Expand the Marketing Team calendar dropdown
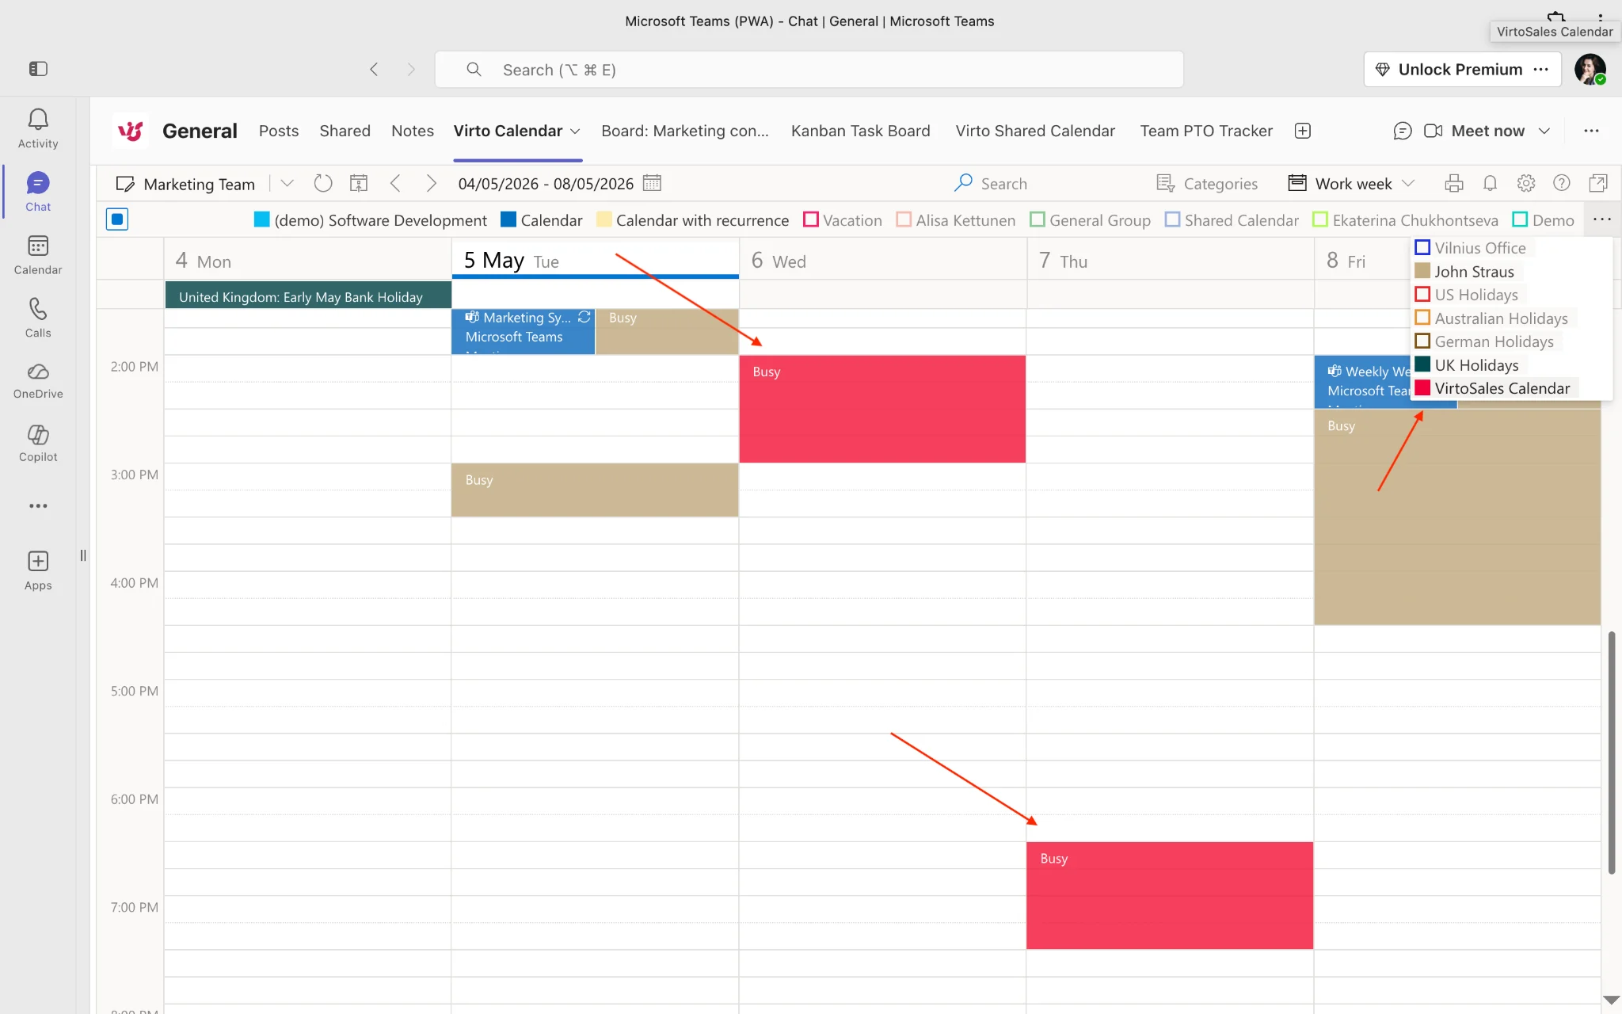 click(x=287, y=184)
